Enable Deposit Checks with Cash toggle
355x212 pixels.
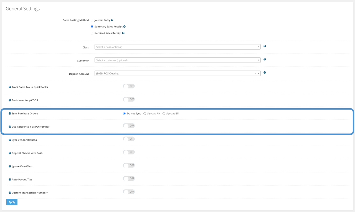(129, 152)
